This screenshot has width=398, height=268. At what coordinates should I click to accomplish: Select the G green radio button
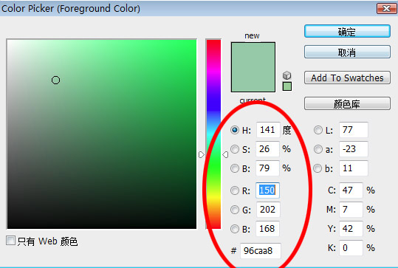coord(235,210)
